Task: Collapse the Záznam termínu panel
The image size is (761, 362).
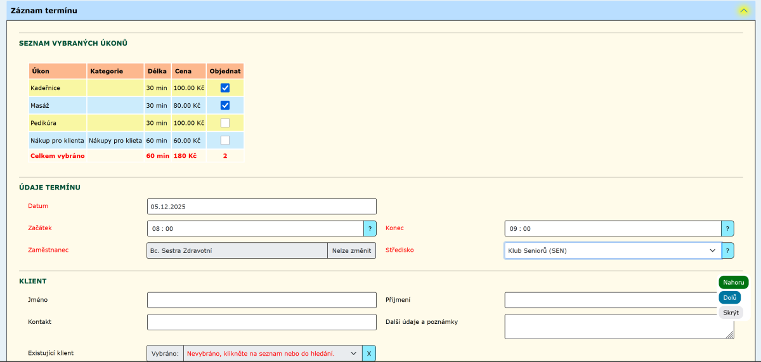Action: click(744, 11)
